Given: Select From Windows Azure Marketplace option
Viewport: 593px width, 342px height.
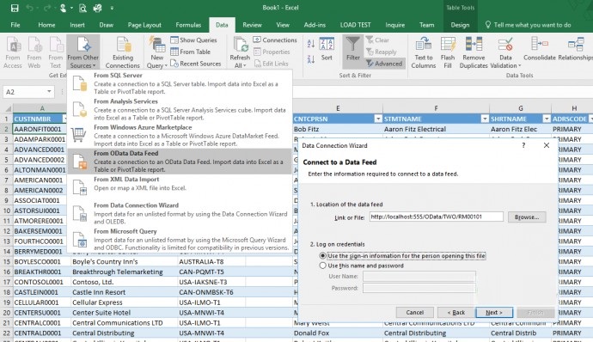Looking at the screenshot, I should coord(180,135).
